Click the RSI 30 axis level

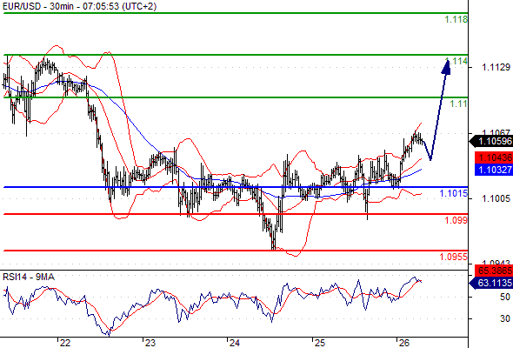(505, 318)
